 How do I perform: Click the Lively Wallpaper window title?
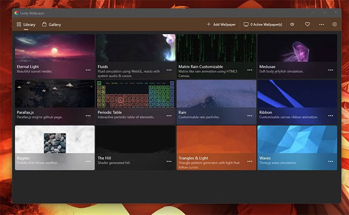tap(32, 13)
